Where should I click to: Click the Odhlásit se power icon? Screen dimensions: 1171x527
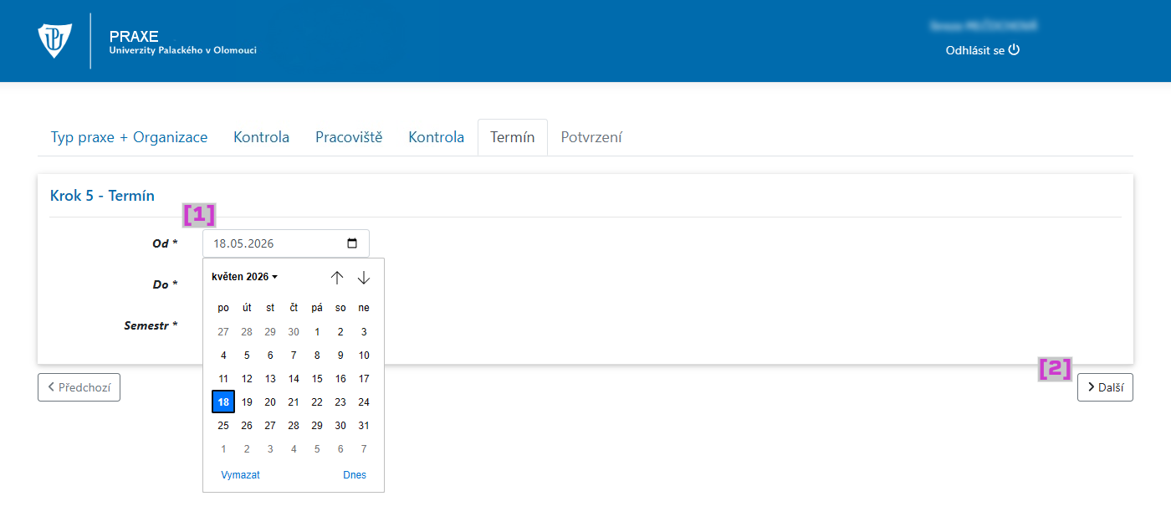point(1015,49)
